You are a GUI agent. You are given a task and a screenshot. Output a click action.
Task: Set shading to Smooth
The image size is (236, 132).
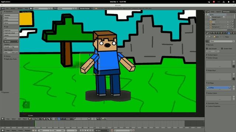pyautogui.click(x=7, y=47)
